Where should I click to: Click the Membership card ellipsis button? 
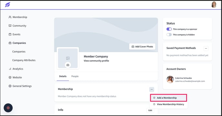pos(152,89)
